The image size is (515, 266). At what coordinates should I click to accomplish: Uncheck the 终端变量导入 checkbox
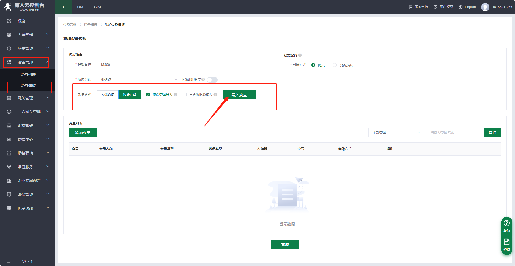[148, 94]
